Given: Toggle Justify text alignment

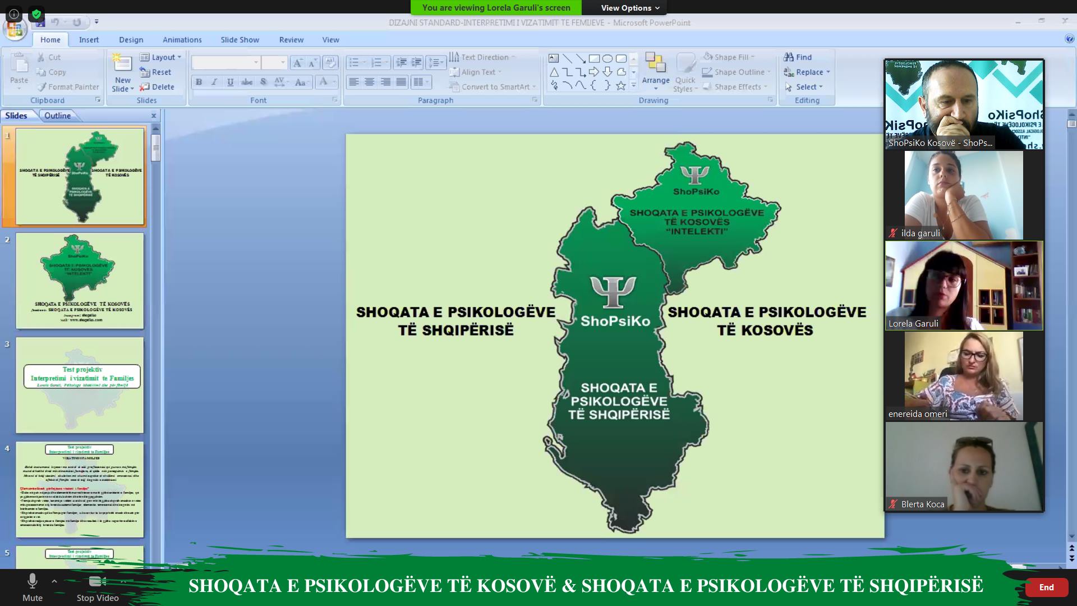Looking at the screenshot, I should [x=401, y=82].
